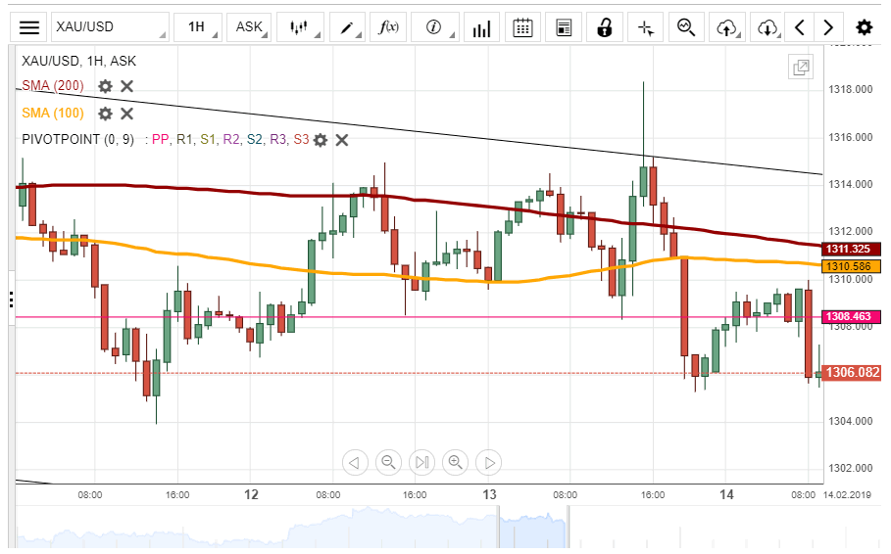
Task: Open the news table panel icon
Action: coord(564,27)
